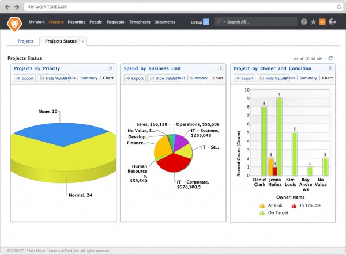
Task: Refresh the Projects Status dashboard
Action: tap(330, 58)
